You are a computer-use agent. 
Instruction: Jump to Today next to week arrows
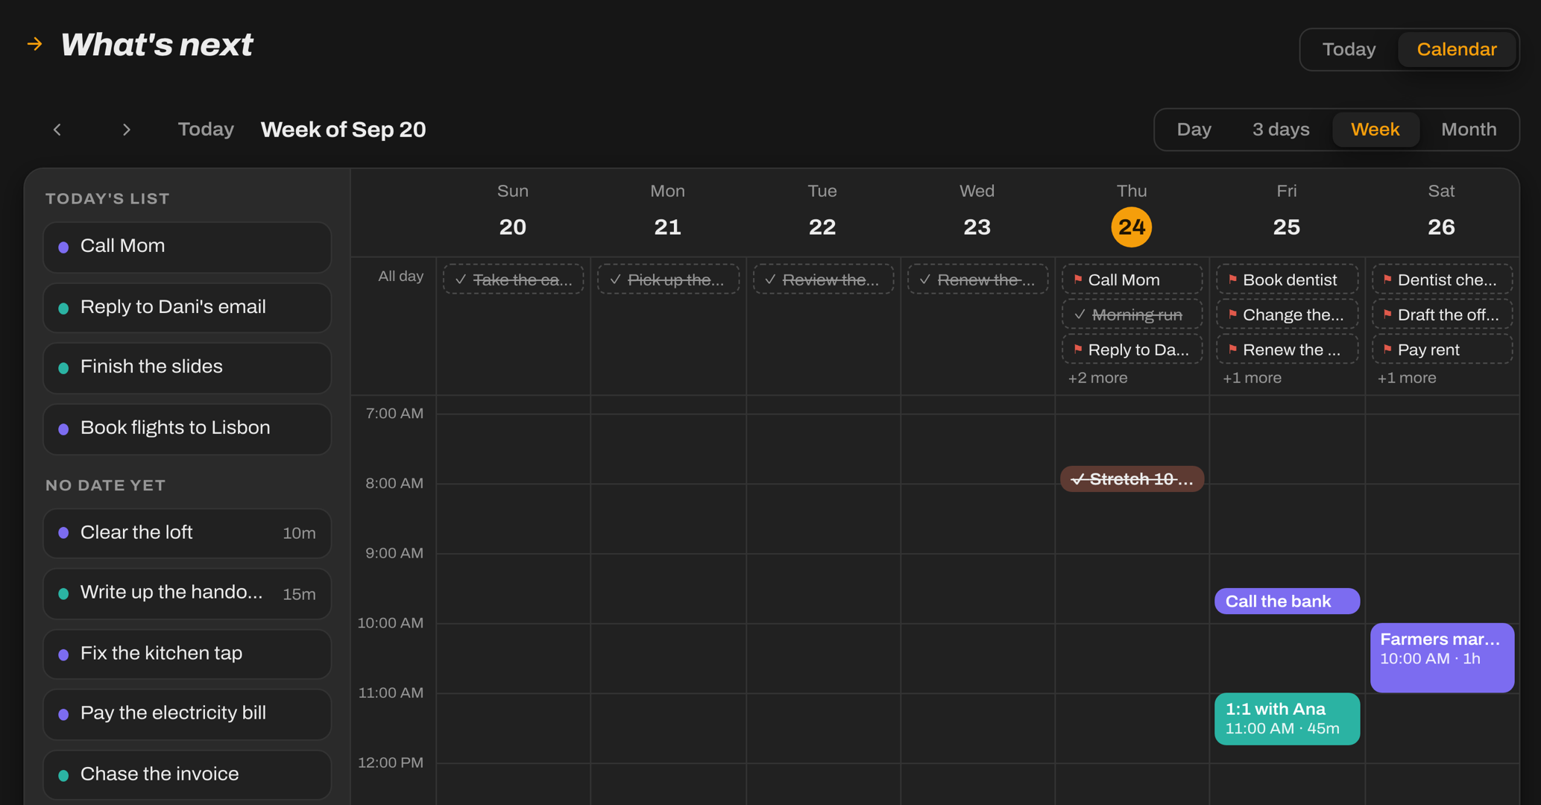(x=206, y=130)
